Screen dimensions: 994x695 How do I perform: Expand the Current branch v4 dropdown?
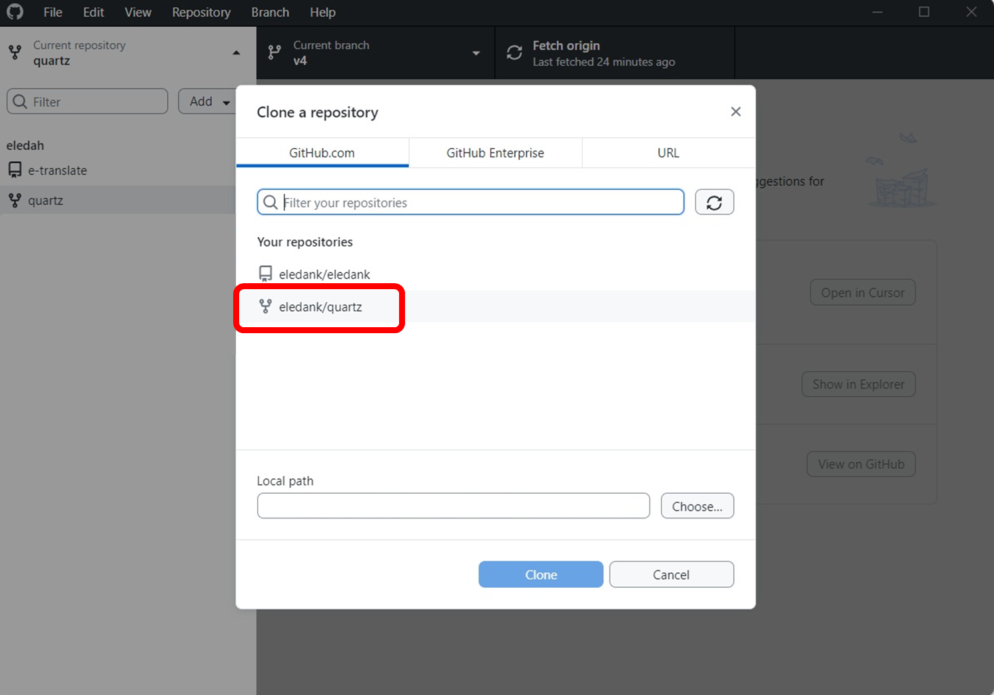376,53
